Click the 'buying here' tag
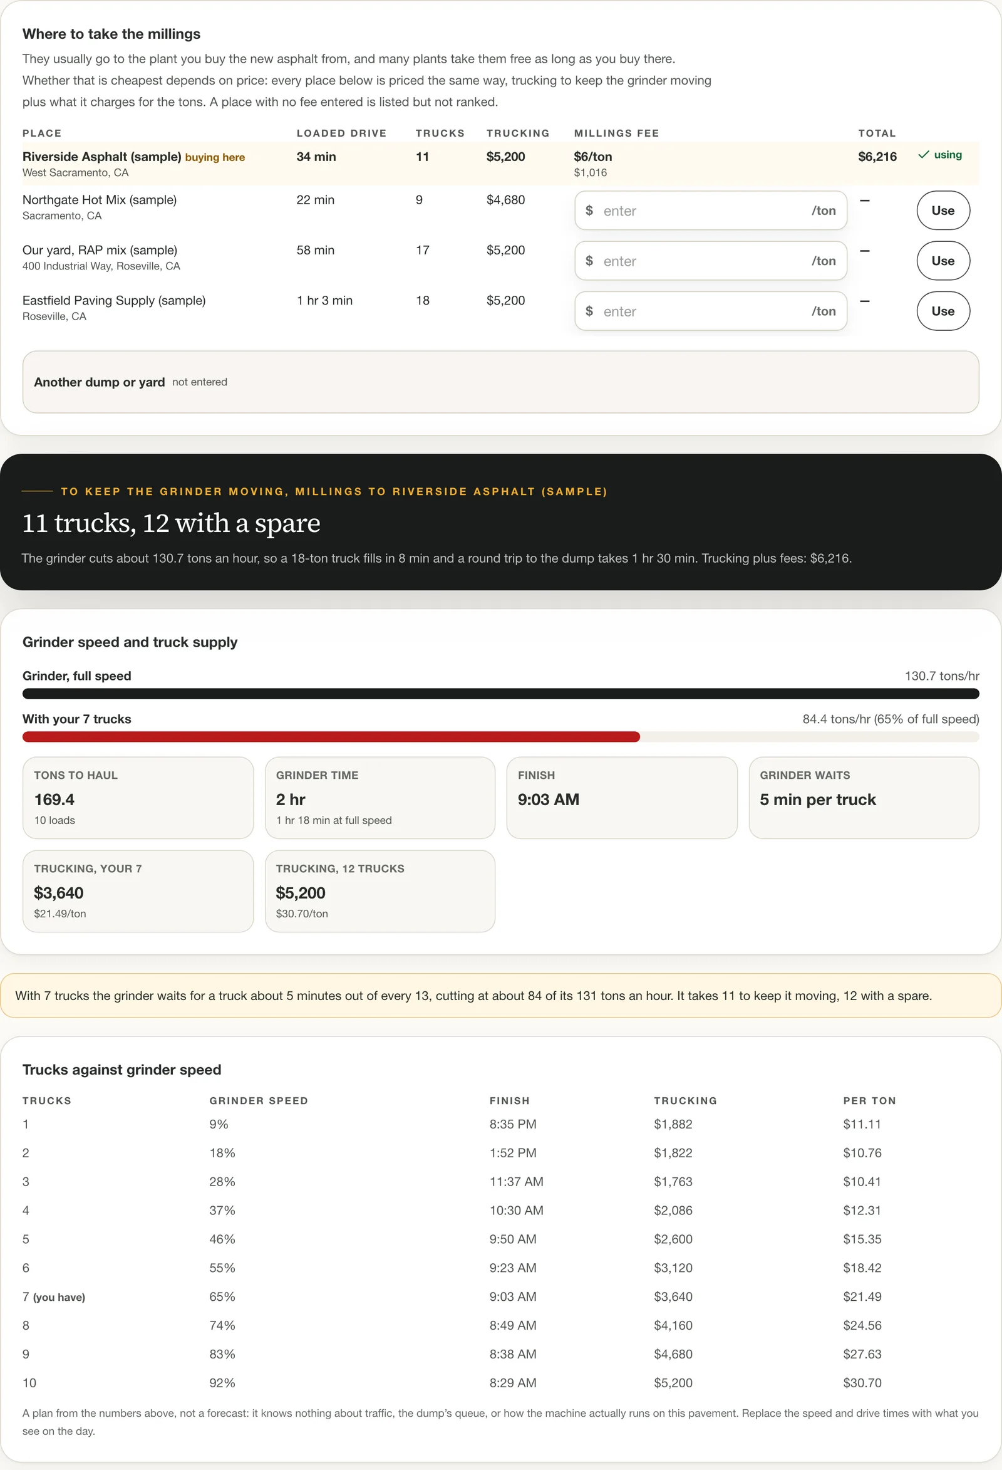This screenshot has height=1470, width=1002. click(215, 157)
